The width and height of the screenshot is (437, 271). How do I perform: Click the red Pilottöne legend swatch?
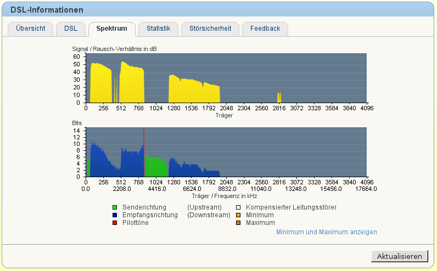click(115, 223)
